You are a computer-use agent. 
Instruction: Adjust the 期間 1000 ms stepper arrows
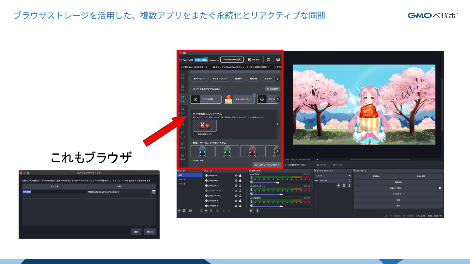(350, 181)
